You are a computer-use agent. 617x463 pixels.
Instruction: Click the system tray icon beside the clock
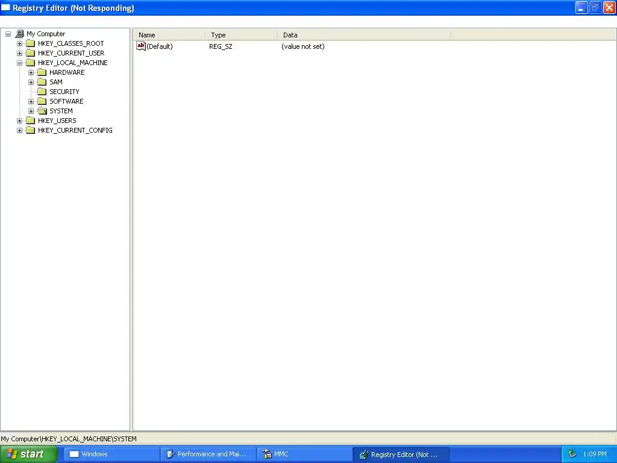click(x=572, y=455)
